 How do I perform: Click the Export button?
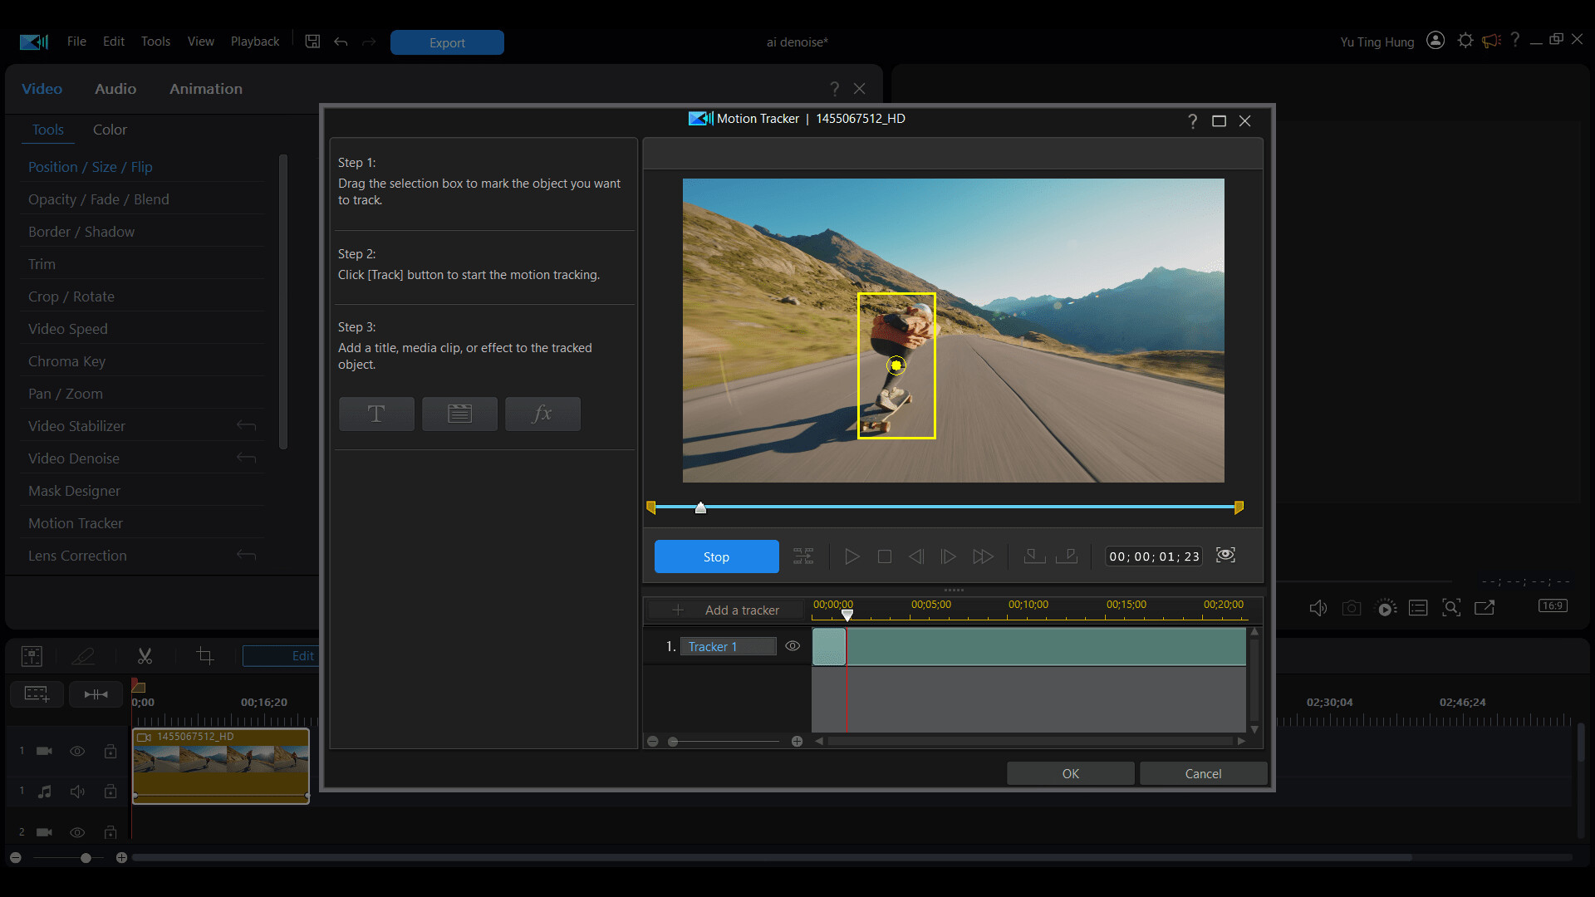point(446,42)
